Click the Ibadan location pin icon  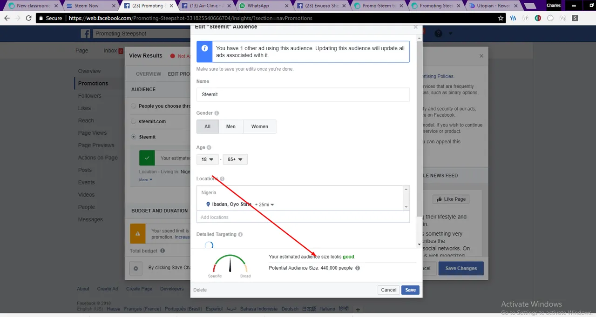coord(208,204)
